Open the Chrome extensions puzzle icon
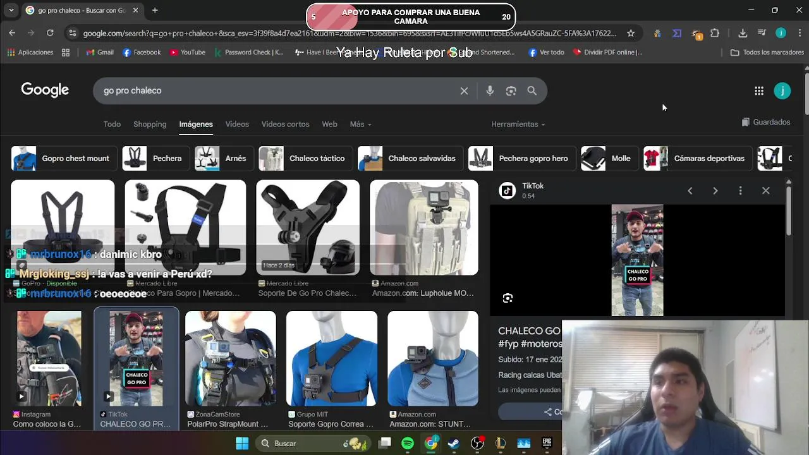 pyautogui.click(x=715, y=33)
